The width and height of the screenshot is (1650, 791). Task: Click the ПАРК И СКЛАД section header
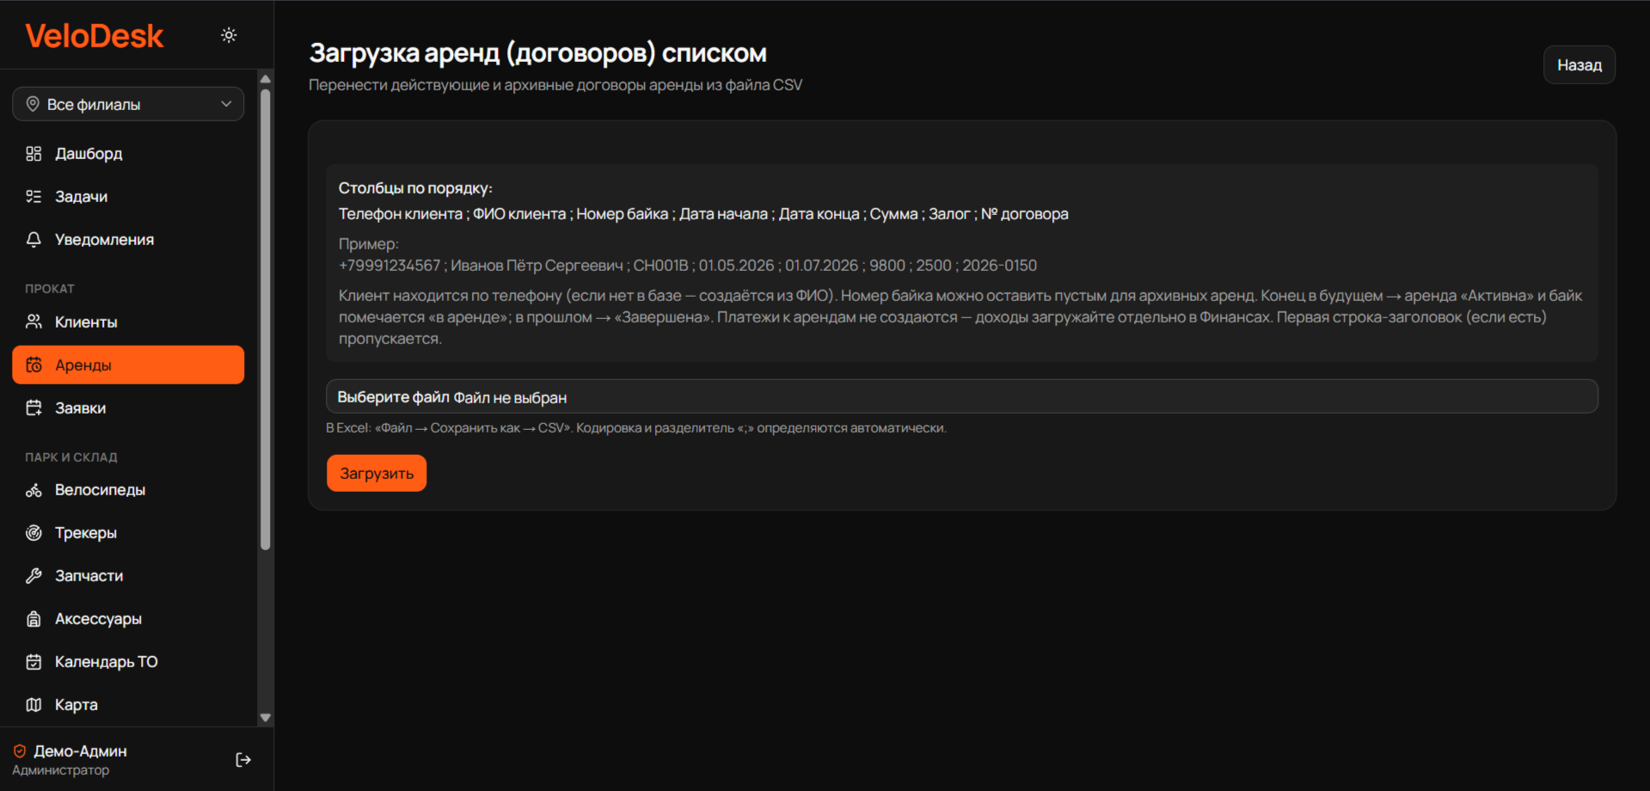pos(71,457)
